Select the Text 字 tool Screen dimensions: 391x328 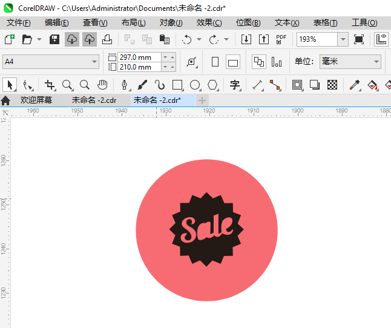coord(235,85)
